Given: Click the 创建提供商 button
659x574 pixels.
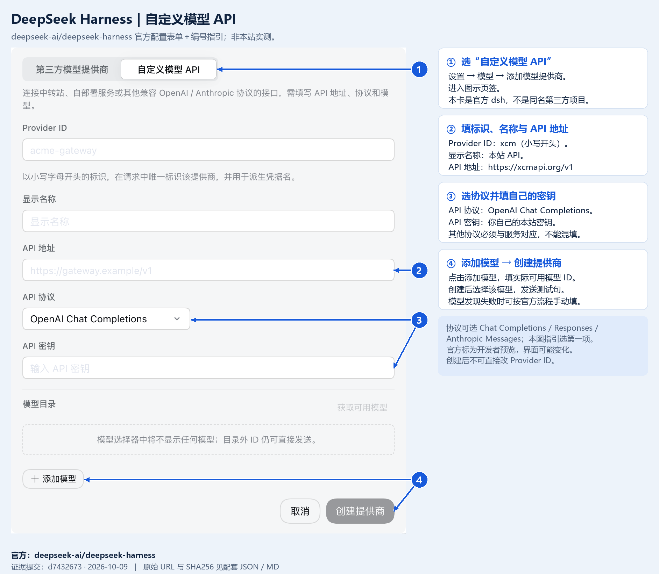Looking at the screenshot, I should click(360, 511).
